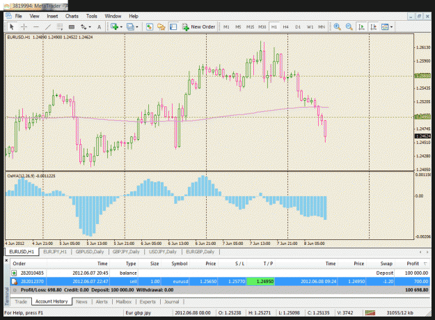Select the Fibonacci retracement tool
This screenshot has height=320, width=435.
(x=59, y=27)
